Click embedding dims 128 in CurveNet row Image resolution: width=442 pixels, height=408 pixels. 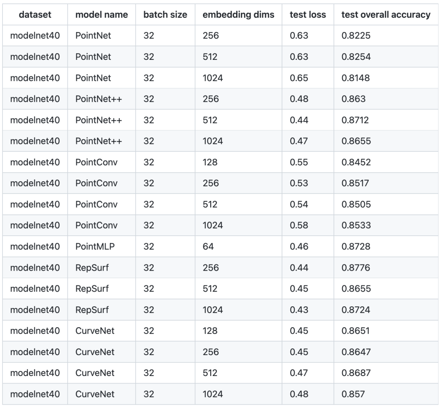coord(210,331)
